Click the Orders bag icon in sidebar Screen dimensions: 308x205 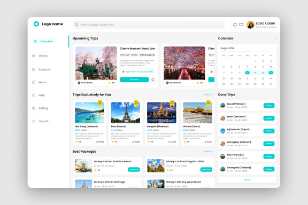click(x=34, y=56)
